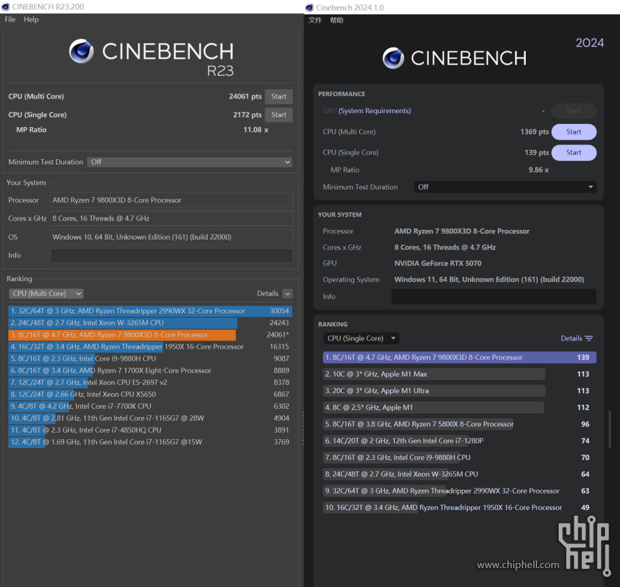Start CPU Multi Core test in Cinebench 2024
The height and width of the screenshot is (587, 620).
point(574,132)
